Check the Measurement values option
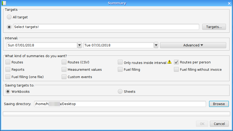The image size is (233, 131). 64,70
